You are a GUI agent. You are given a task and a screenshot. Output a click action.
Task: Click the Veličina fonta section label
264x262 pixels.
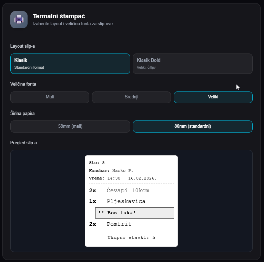pyautogui.click(x=23, y=84)
